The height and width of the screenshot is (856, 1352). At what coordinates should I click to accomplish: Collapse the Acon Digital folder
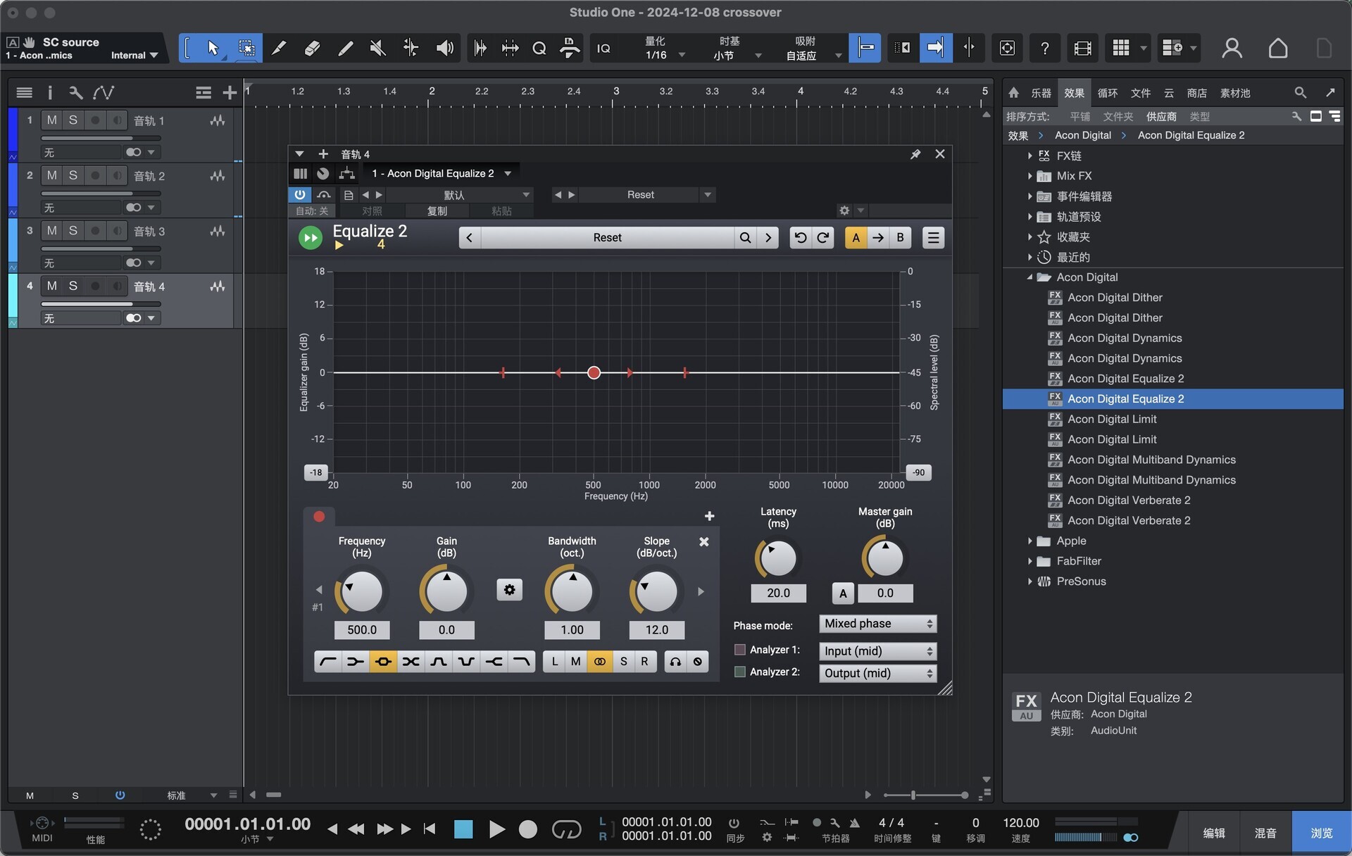coord(1029,277)
